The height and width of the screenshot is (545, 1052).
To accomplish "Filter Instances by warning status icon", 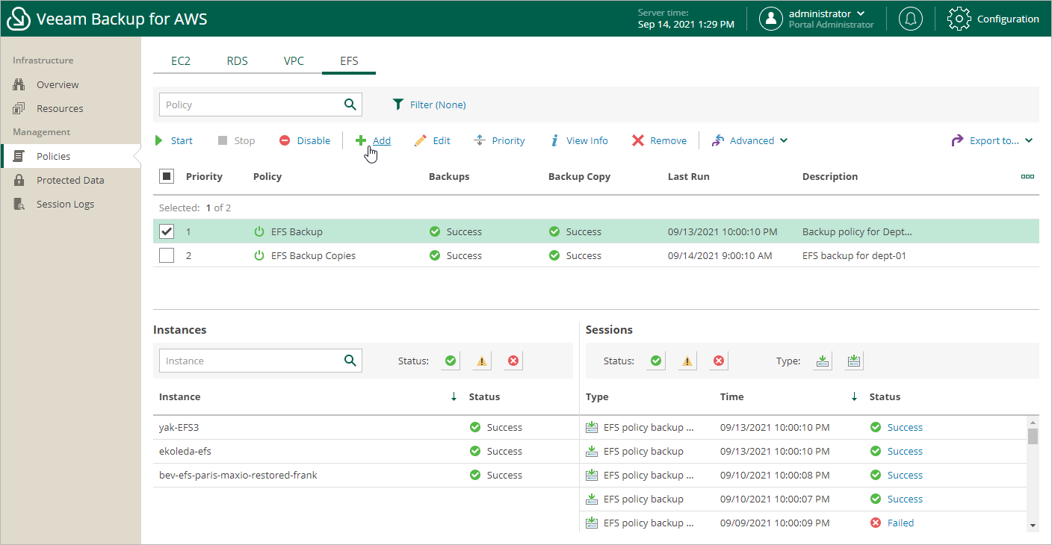I will tap(482, 361).
